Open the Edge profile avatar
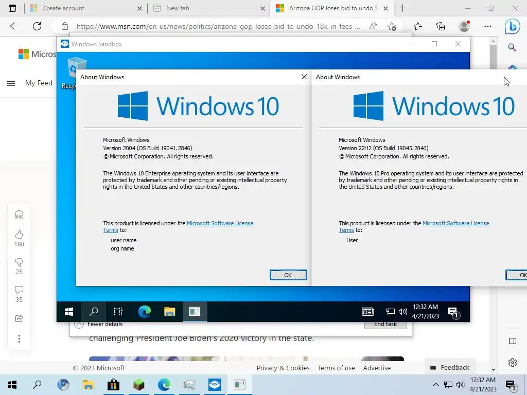This screenshot has width=527, height=395. [464, 26]
